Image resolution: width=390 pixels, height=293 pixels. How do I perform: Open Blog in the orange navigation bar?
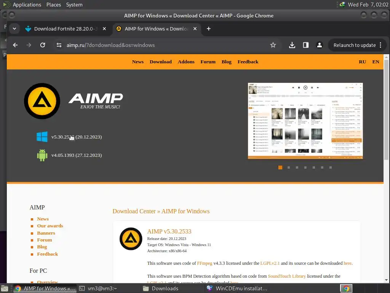[226, 62]
